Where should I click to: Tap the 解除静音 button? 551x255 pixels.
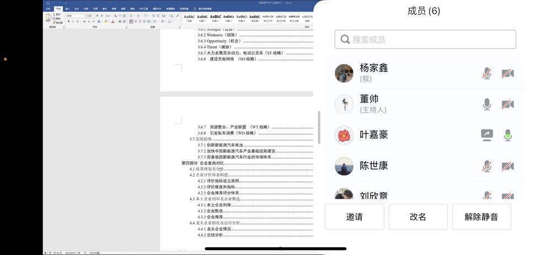click(482, 217)
